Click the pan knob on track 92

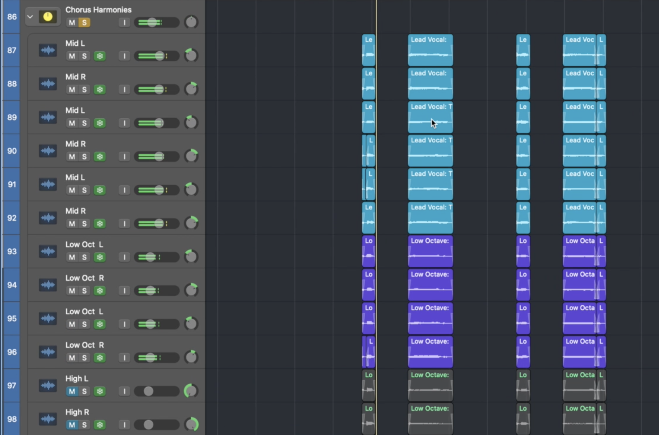(191, 223)
